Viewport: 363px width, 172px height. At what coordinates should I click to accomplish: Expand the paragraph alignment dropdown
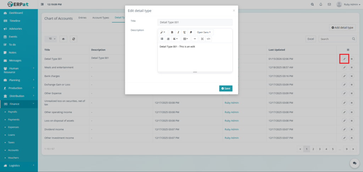click(x=176, y=39)
